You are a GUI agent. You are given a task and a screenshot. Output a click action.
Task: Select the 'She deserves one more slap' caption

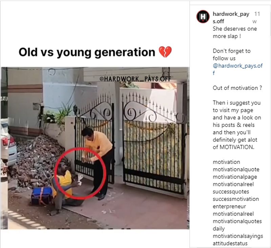tap(235, 32)
